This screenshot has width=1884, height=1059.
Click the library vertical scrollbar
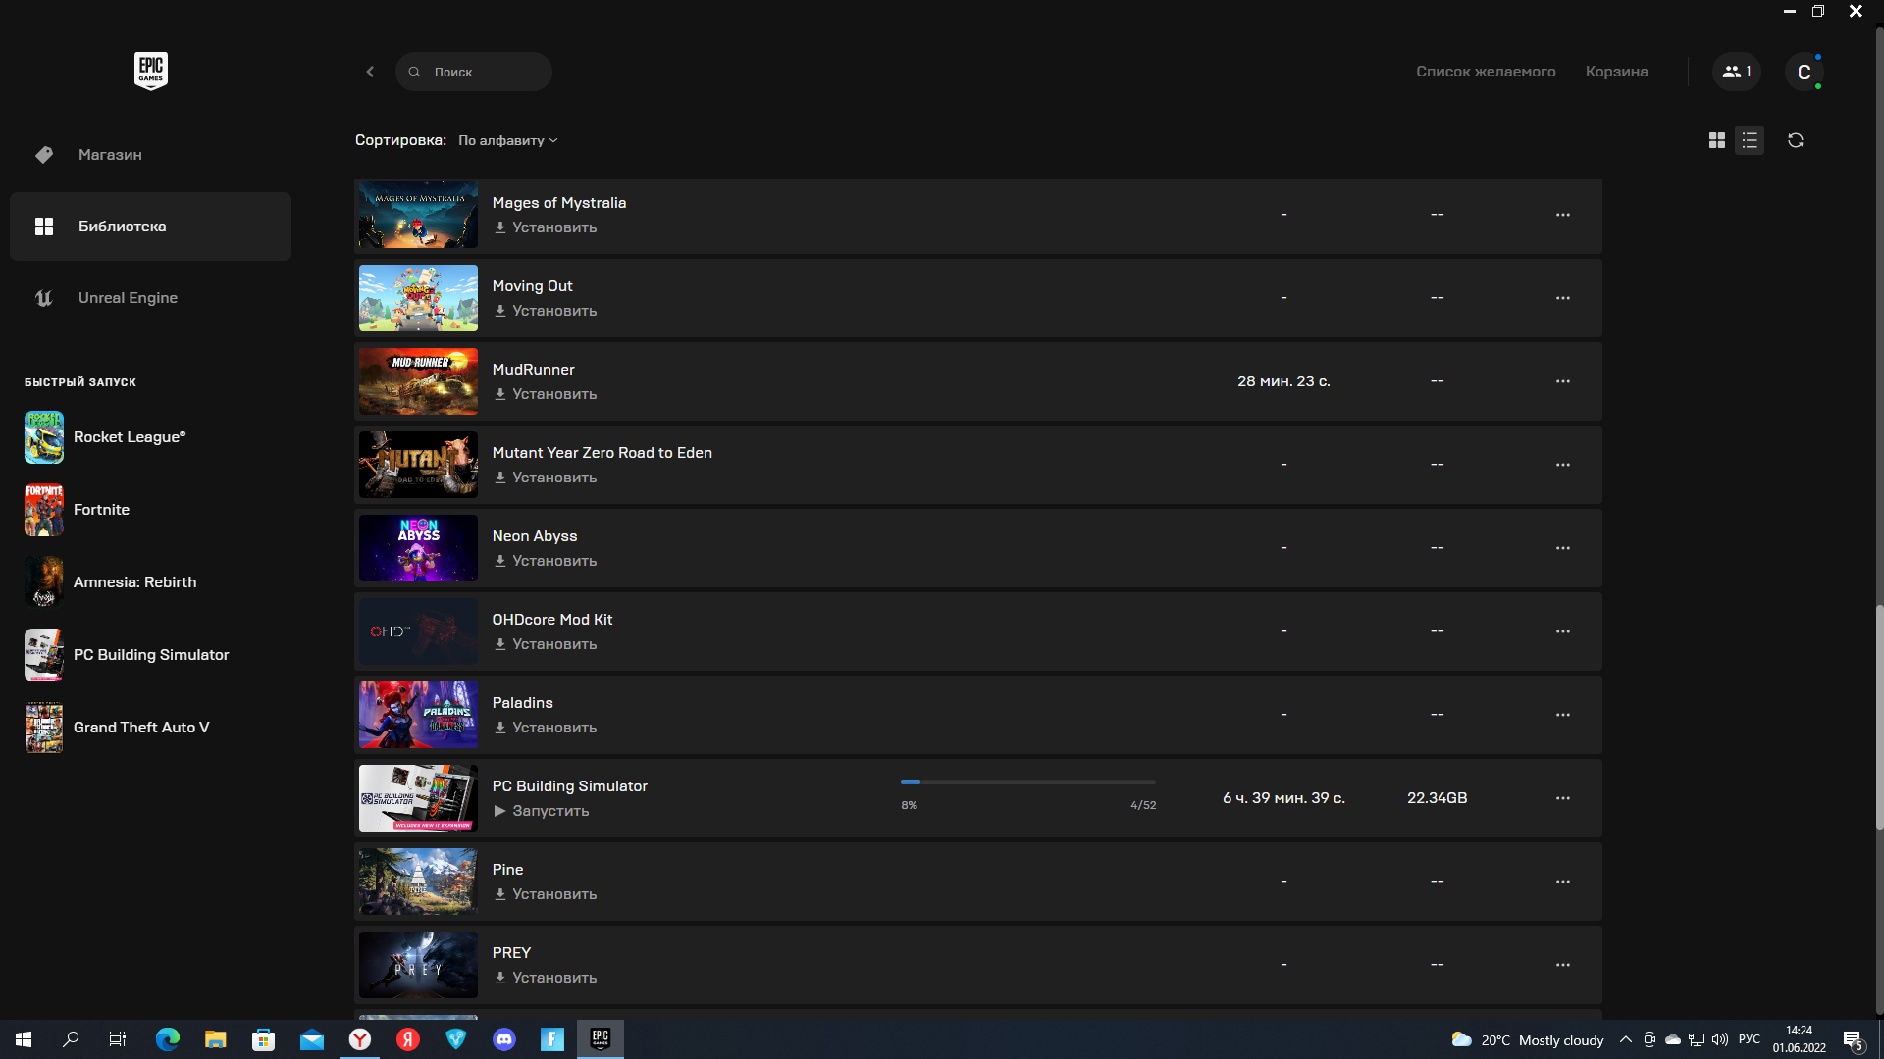(x=1879, y=718)
